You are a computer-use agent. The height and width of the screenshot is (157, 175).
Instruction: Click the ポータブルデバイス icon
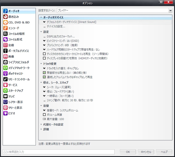click(5, 51)
